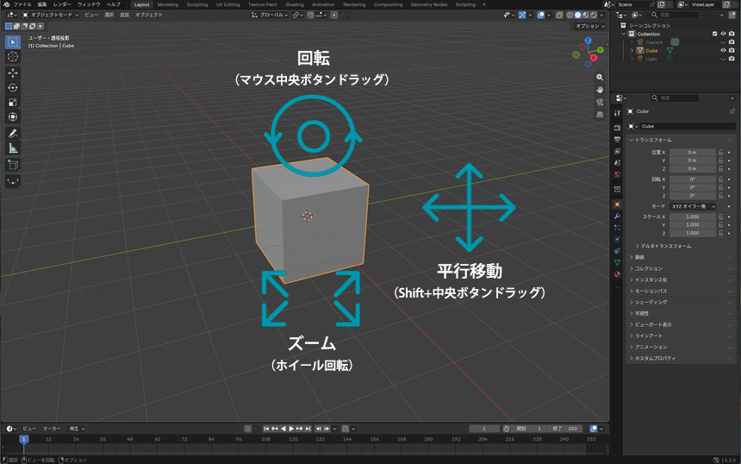Viewport: 741px width, 464px height.
Task: Toggle proportional editing button
Action: point(334,16)
